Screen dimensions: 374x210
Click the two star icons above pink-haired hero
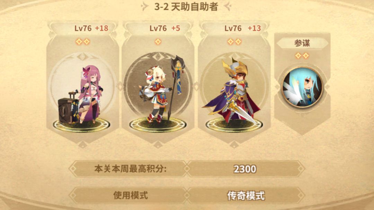pyautogui.click(x=83, y=41)
